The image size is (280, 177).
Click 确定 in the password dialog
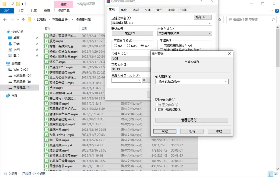point(164,131)
